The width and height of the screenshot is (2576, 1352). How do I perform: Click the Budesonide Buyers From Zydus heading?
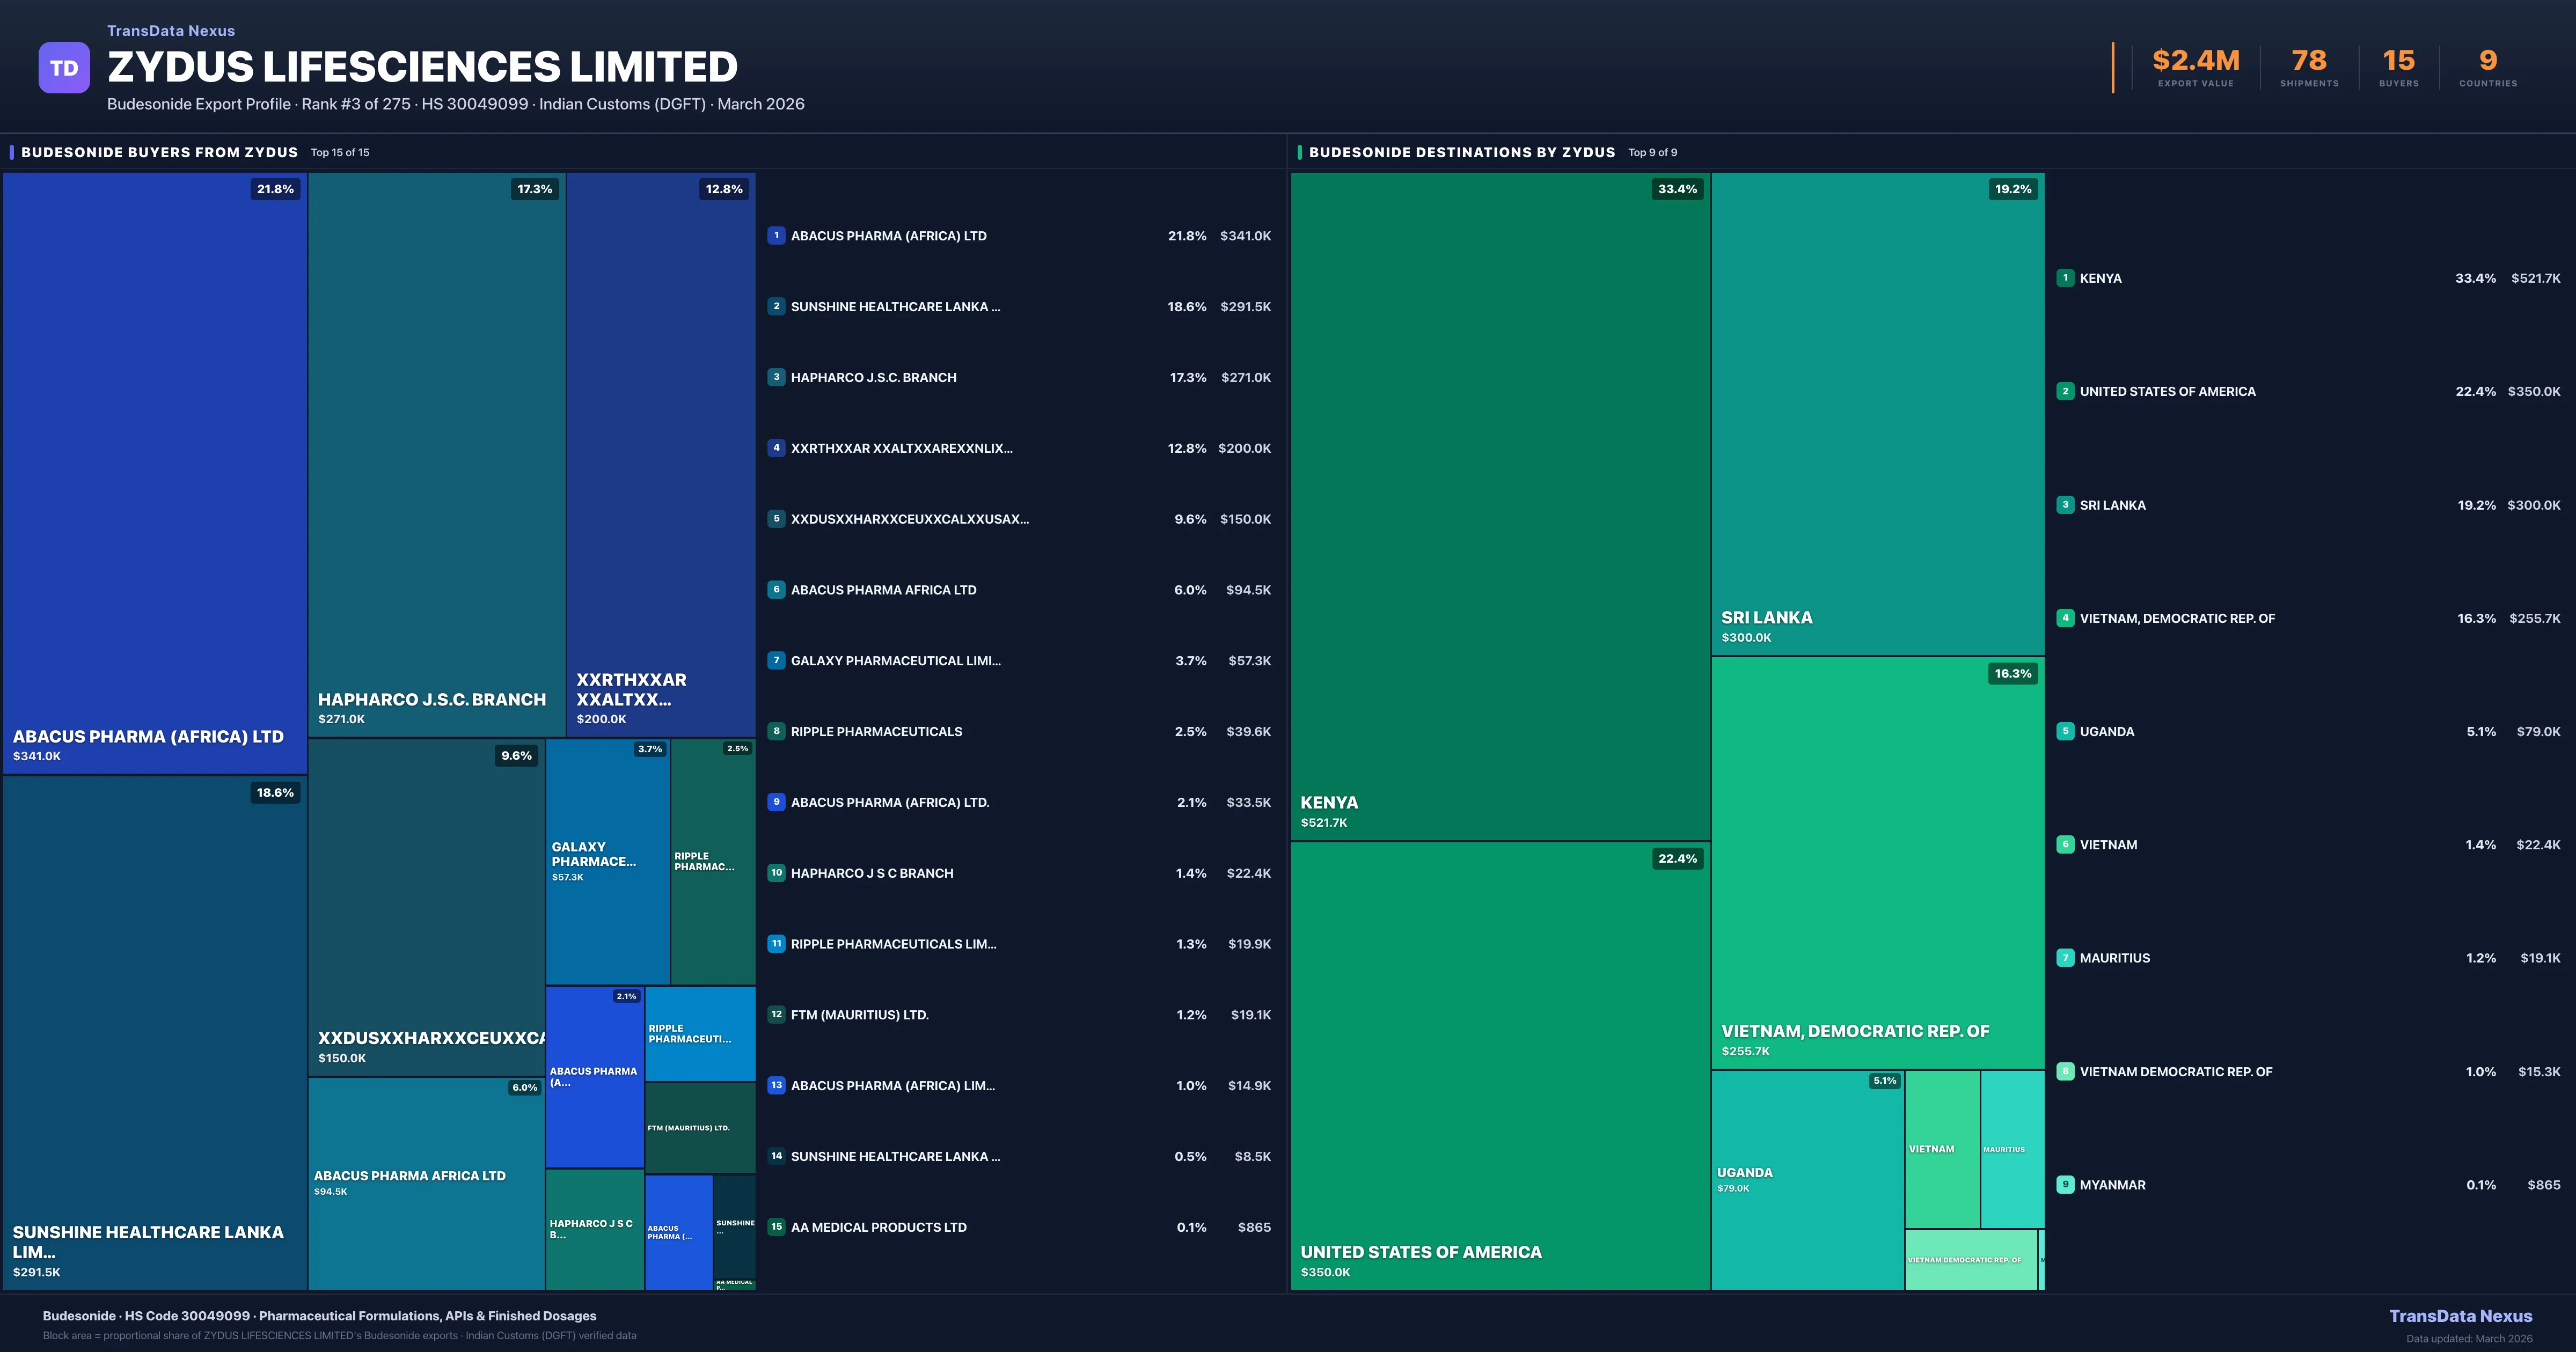coord(159,152)
